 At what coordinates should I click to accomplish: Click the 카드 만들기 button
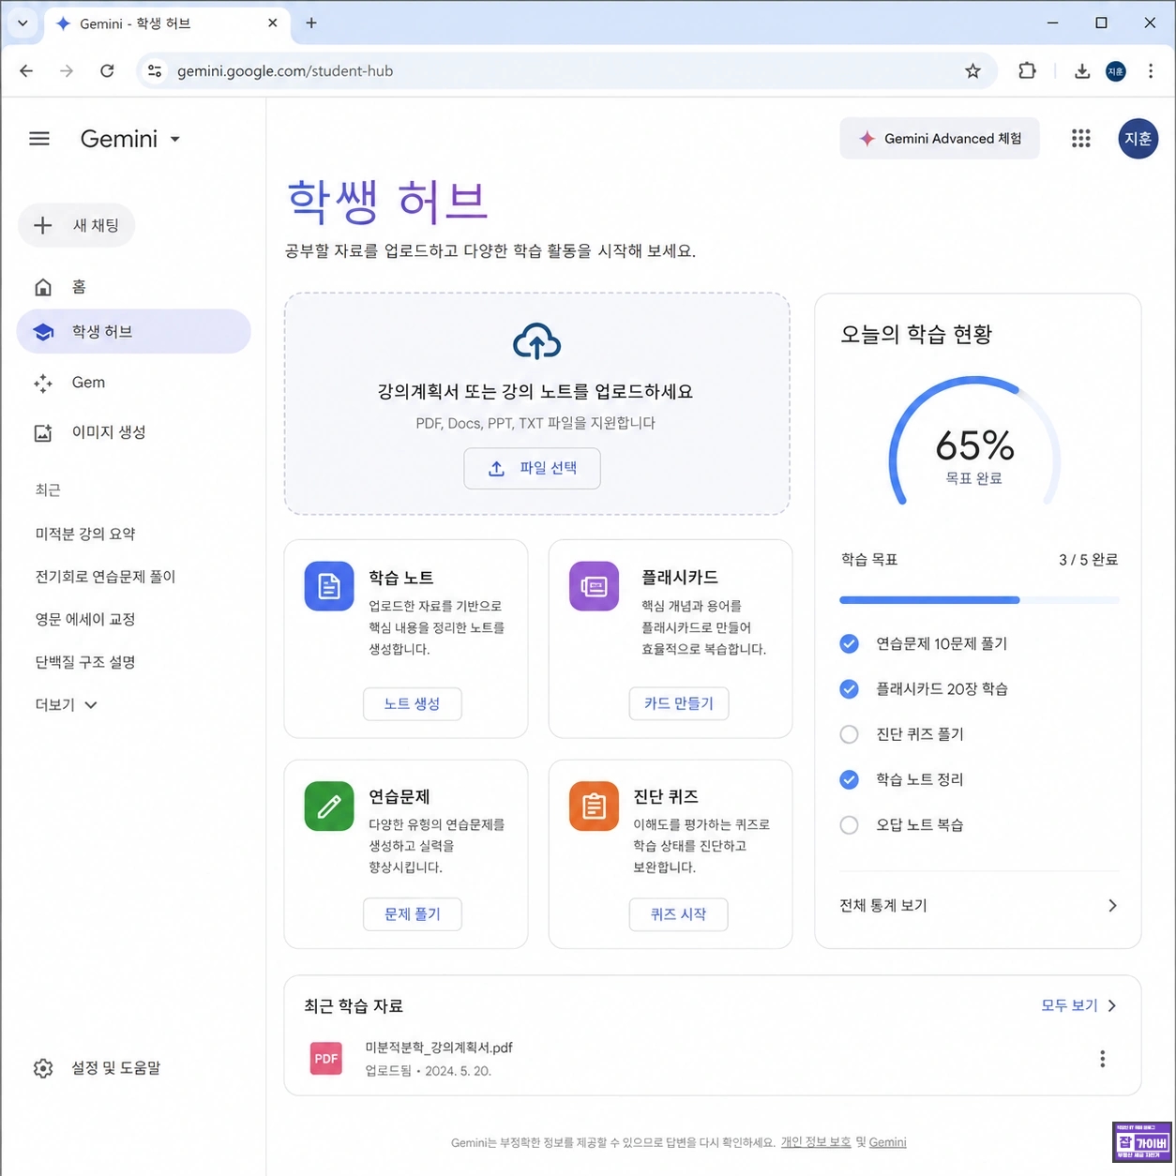click(679, 703)
